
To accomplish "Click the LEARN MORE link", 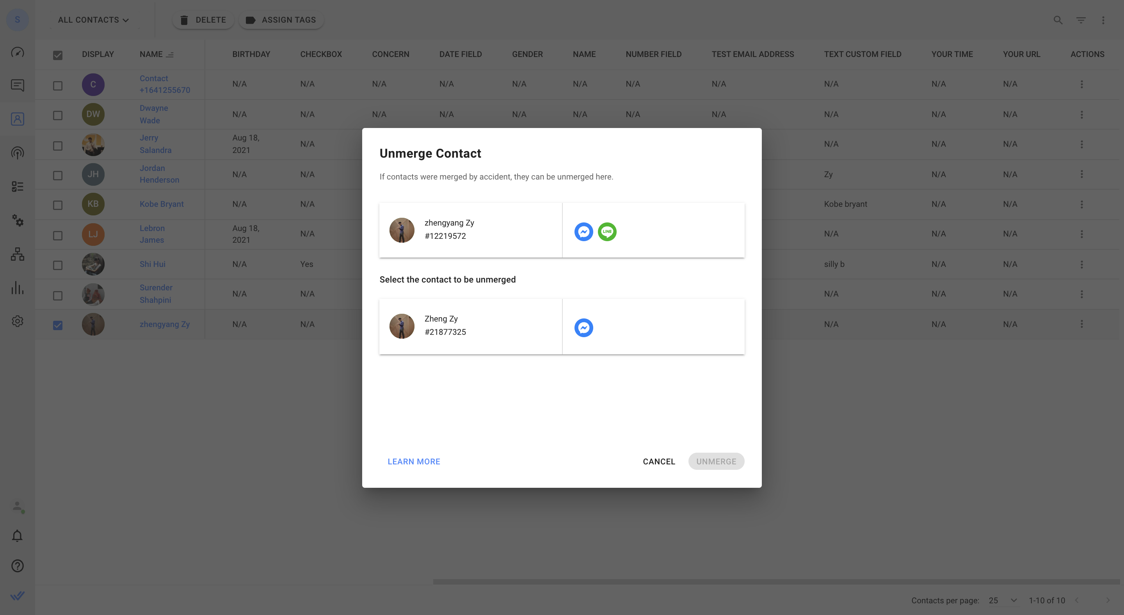I will tap(414, 462).
